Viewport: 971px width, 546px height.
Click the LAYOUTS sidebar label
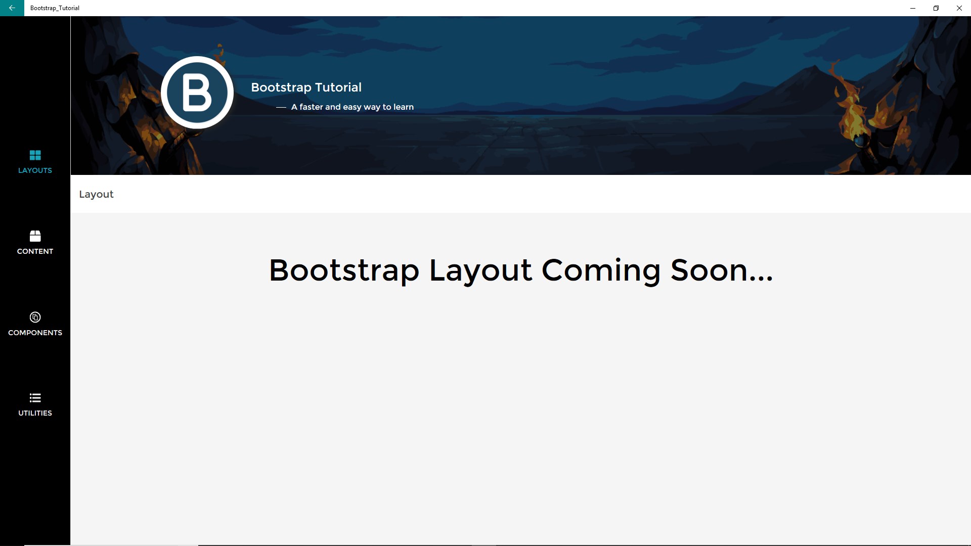pyautogui.click(x=35, y=170)
